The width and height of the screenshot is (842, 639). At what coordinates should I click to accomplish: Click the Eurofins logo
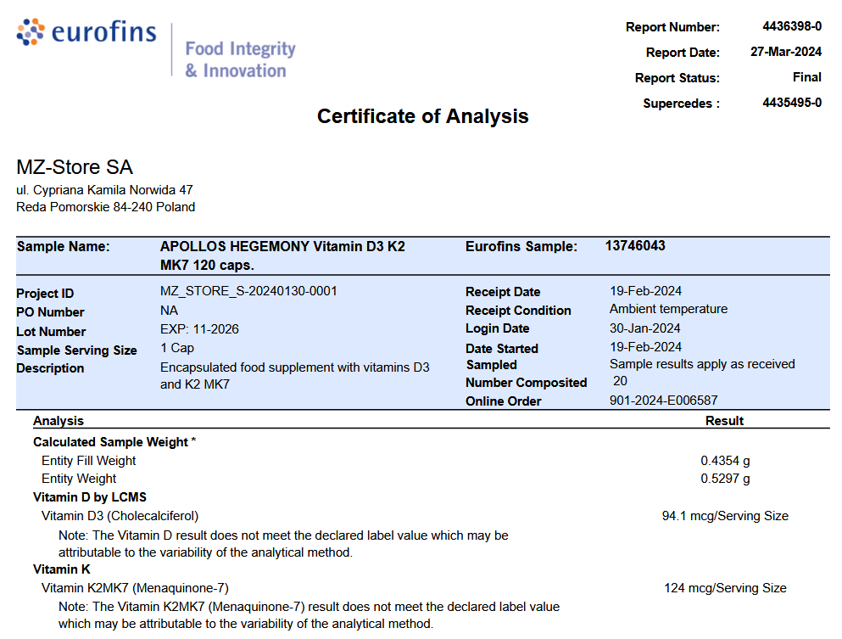pyautogui.click(x=86, y=32)
